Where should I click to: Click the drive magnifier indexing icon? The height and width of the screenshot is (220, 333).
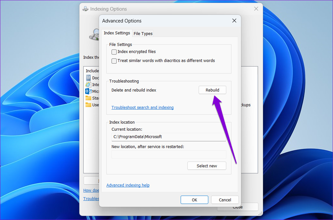tap(94, 35)
